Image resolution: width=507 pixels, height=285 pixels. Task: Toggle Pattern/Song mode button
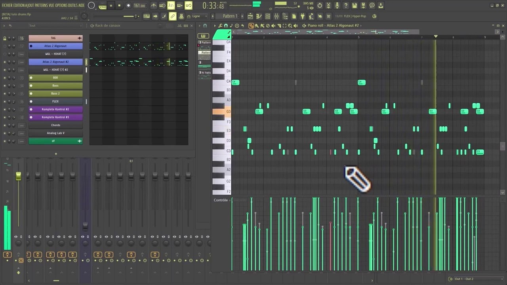103,6
